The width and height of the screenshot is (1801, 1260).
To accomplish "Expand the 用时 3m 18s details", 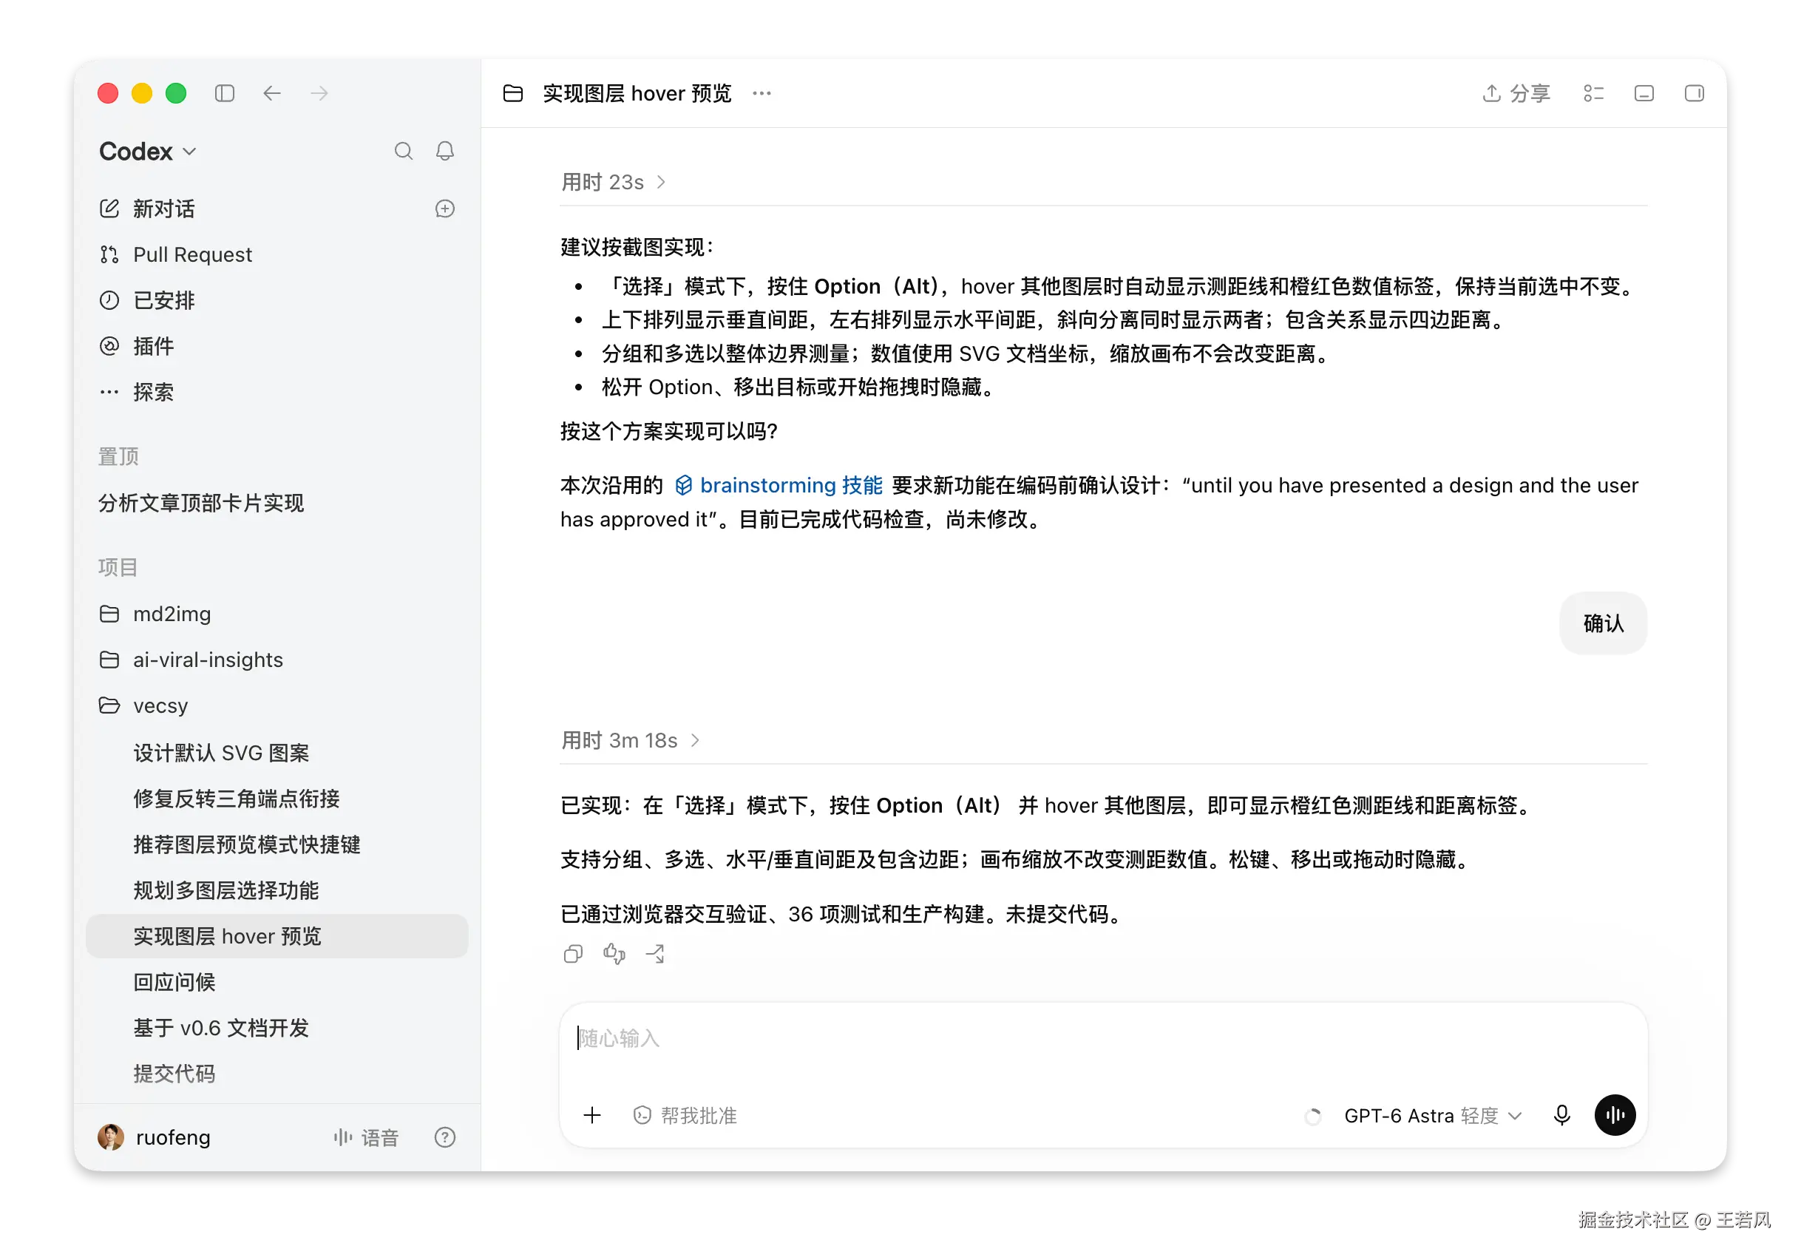I will point(630,740).
